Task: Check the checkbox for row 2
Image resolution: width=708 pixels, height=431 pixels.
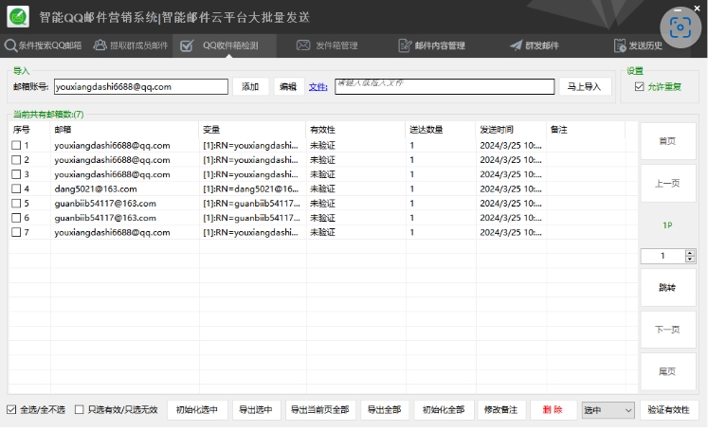Action: pyautogui.click(x=16, y=160)
